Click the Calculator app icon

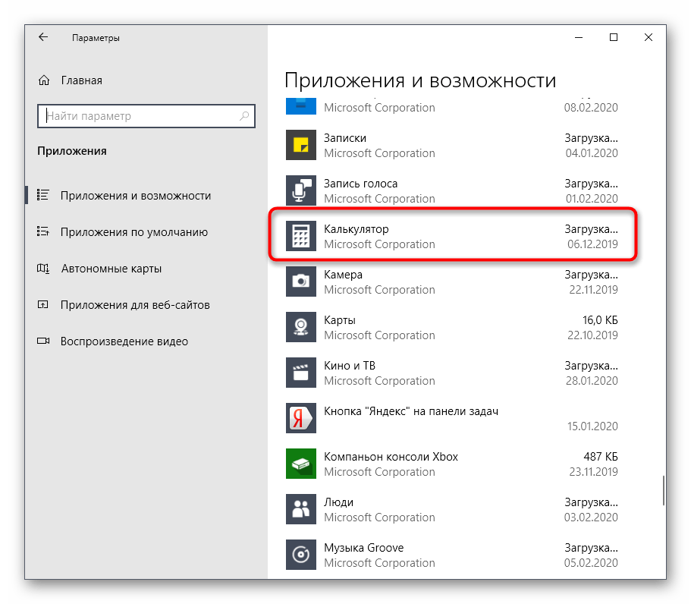click(x=300, y=236)
